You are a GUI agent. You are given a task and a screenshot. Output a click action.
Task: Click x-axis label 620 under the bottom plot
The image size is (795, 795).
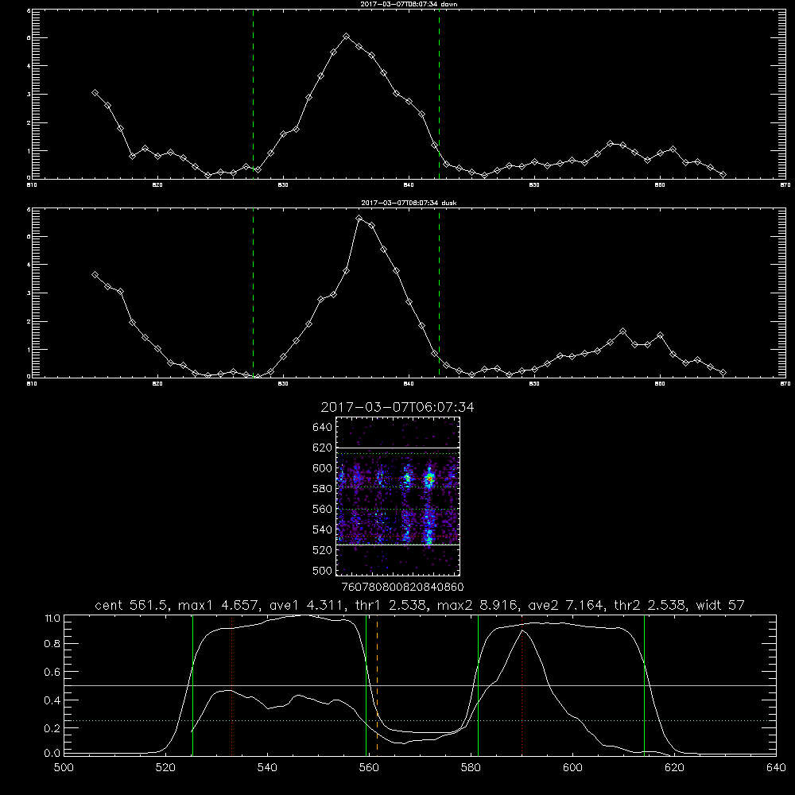pos(674,768)
